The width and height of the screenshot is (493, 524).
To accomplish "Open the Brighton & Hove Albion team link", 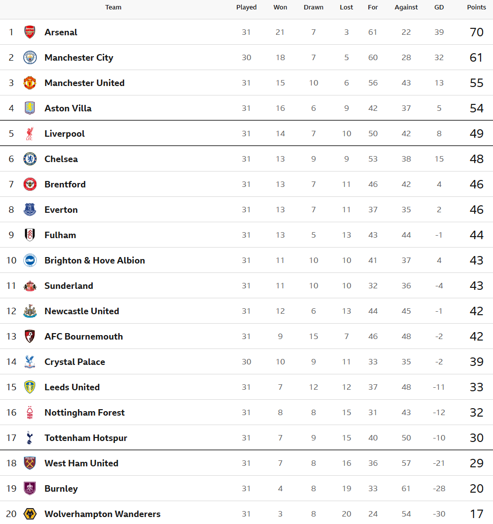I will tap(94, 261).
